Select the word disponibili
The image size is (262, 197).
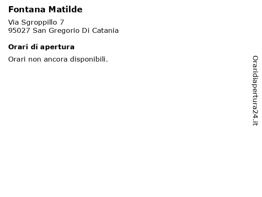[x=89, y=59]
